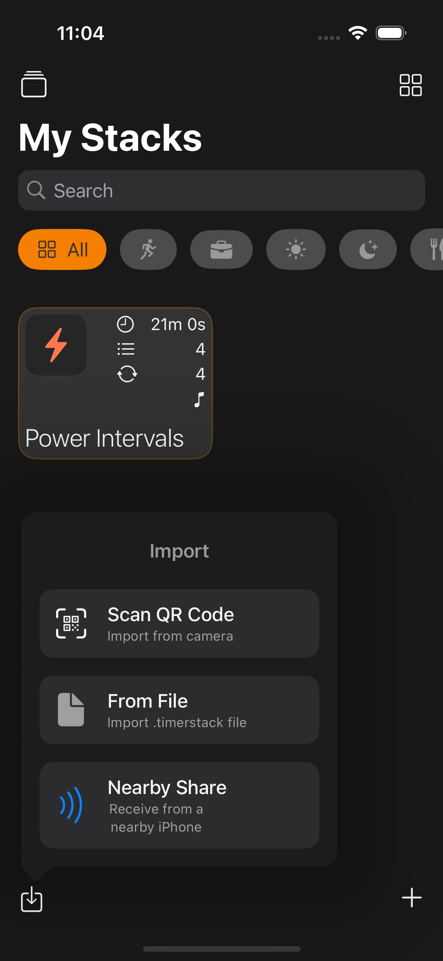Tap the clock duration icon showing 21m 0s
This screenshot has height=961, width=443.
126,324
